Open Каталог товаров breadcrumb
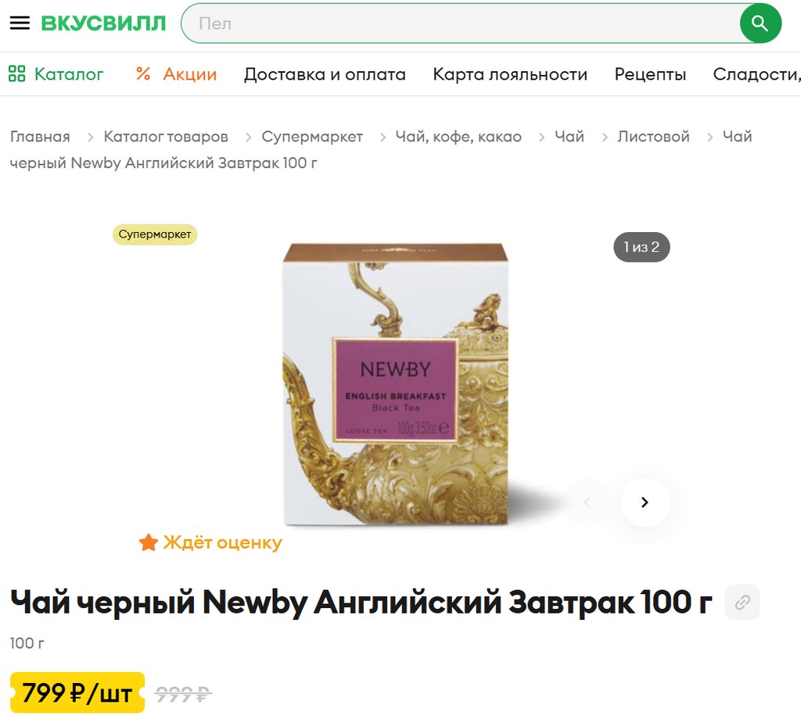Screen dimensions: 801x719 (x=166, y=137)
